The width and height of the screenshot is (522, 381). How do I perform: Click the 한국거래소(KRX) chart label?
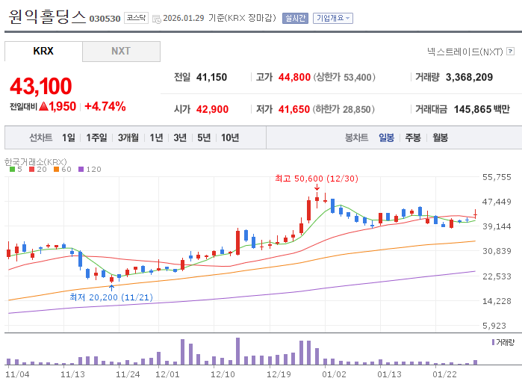point(36,162)
